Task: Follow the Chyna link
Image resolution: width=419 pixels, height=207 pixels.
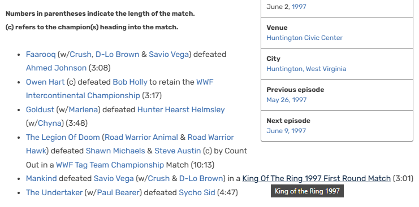Action: point(50,124)
